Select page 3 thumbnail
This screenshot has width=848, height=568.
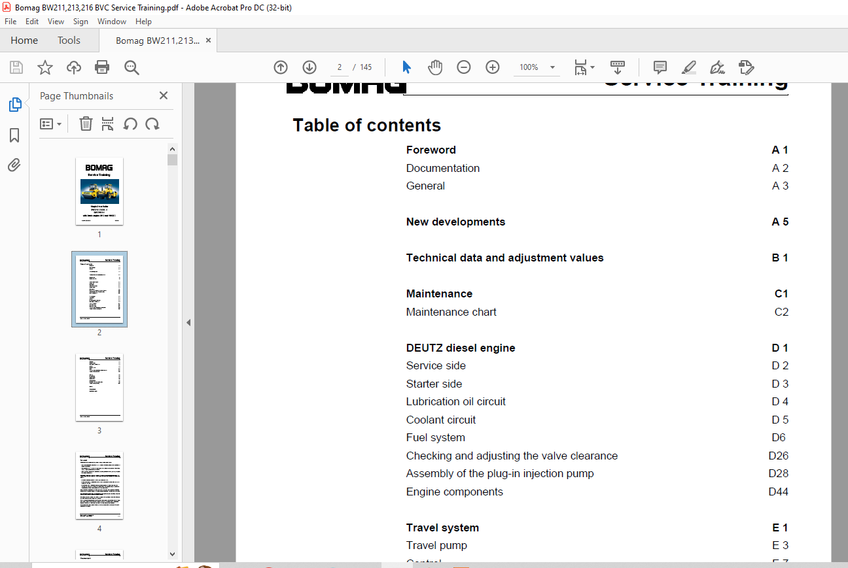coord(99,387)
